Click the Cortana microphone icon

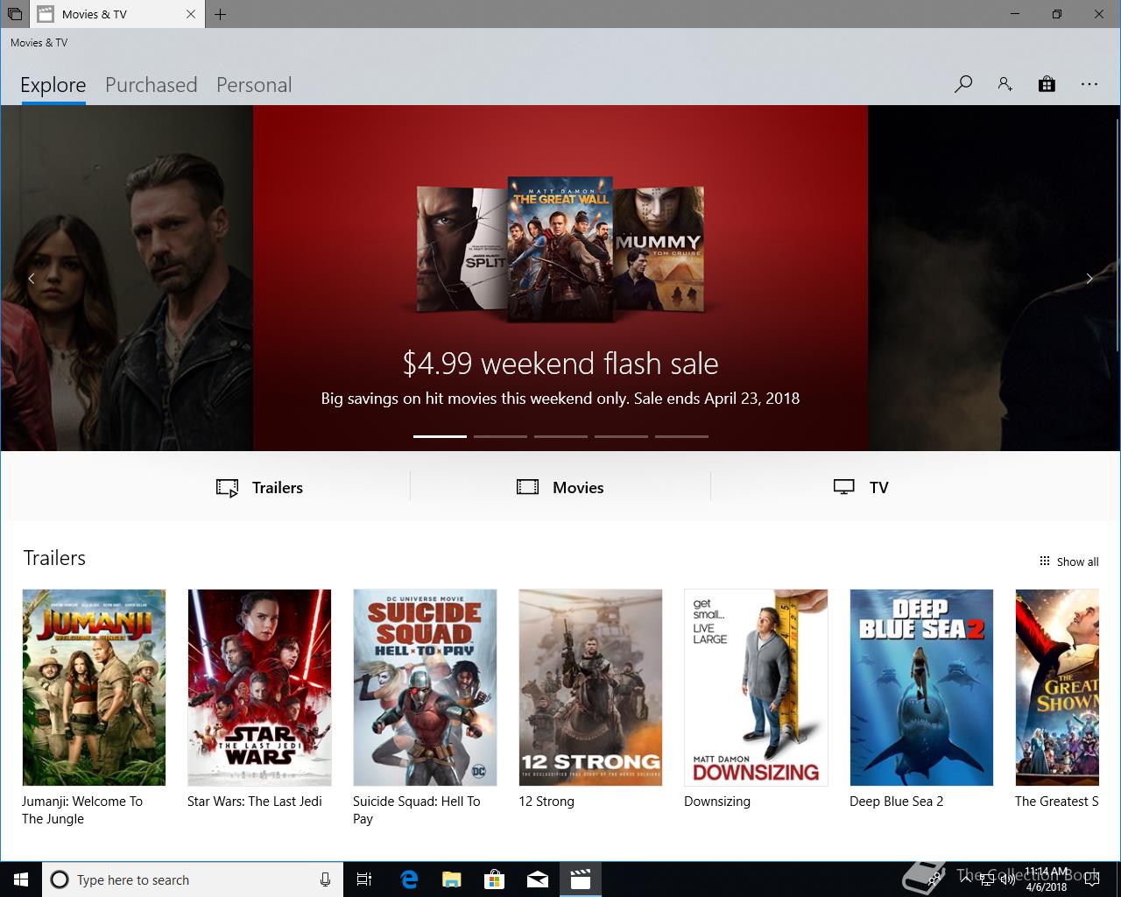coord(325,879)
